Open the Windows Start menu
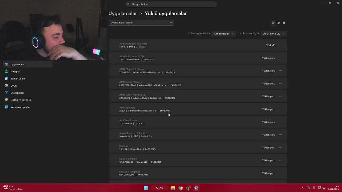342x192 pixels. coord(146,188)
